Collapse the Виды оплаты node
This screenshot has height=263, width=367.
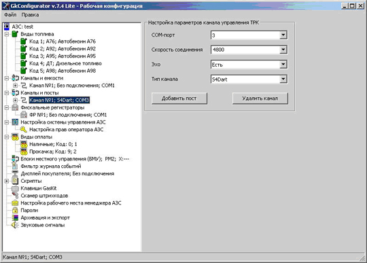7,137
